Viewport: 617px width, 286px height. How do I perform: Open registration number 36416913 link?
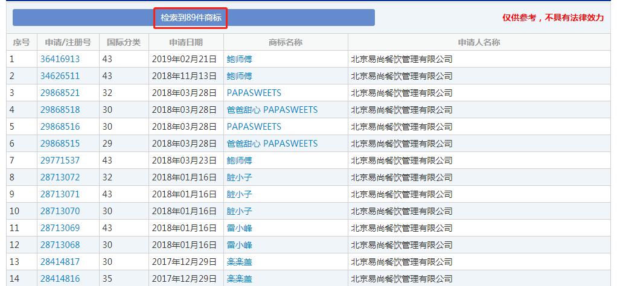pos(60,59)
